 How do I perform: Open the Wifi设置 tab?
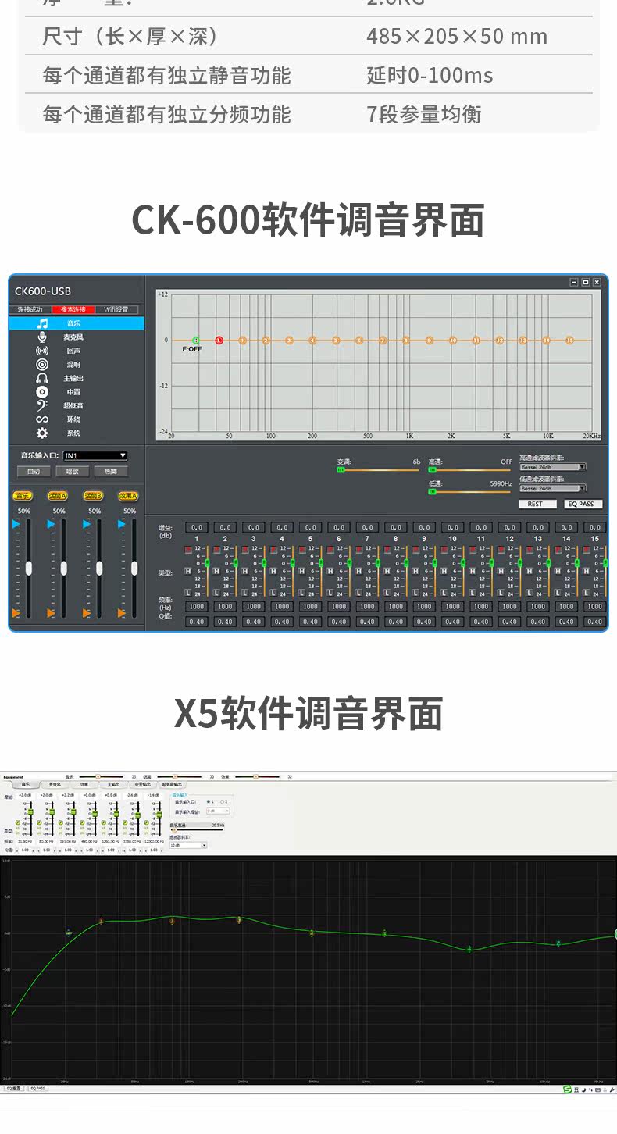pyautogui.click(x=117, y=309)
